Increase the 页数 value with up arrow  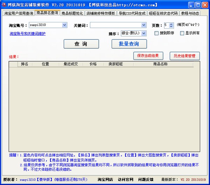[x=171, y=24]
